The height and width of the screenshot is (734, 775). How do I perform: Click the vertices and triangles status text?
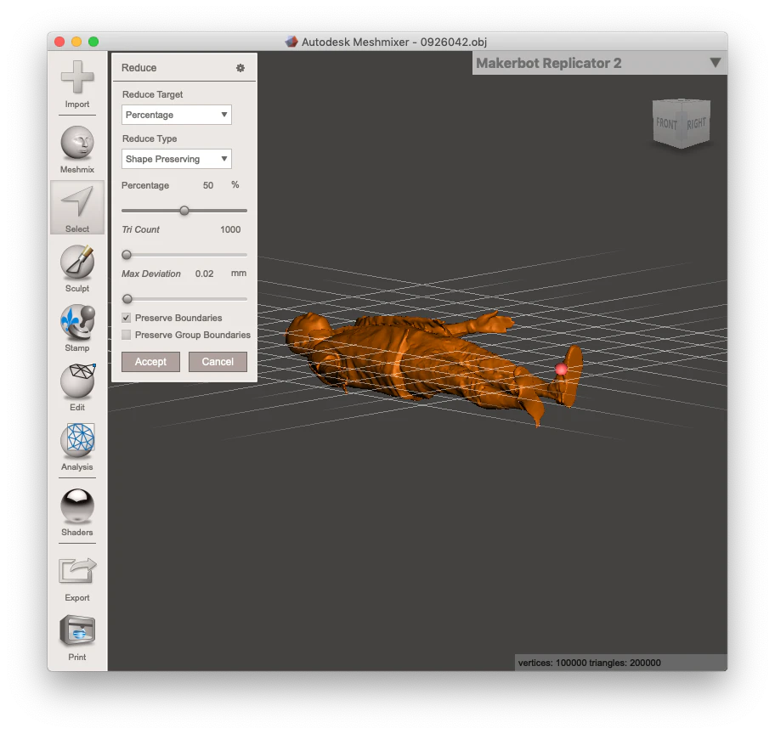click(589, 663)
